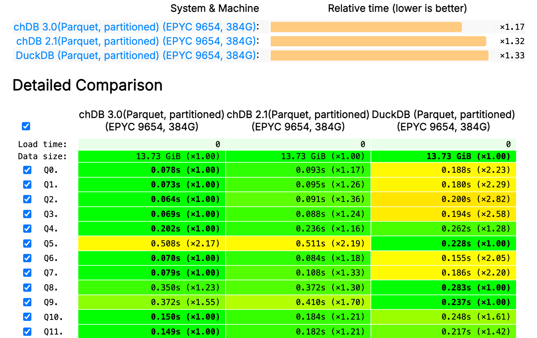Click Q9 chDB 2.1 cell 0.410s

(298, 302)
